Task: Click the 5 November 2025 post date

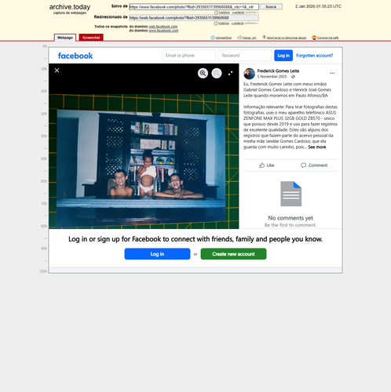Action: (x=272, y=77)
